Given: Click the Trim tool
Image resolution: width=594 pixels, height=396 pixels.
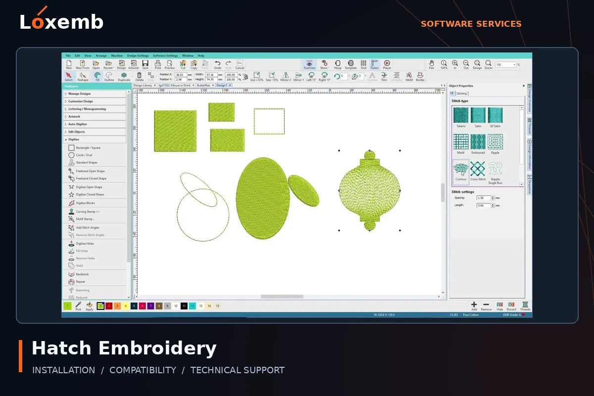Looking at the screenshot, I should [x=384, y=77].
